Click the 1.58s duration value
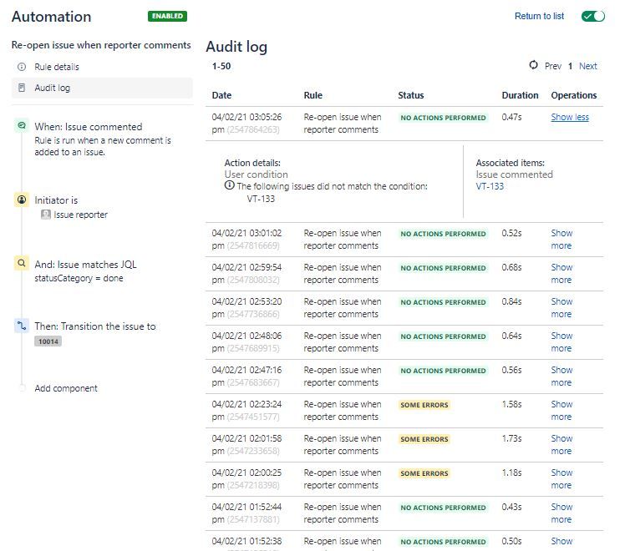The height and width of the screenshot is (551, 625). [511, 404]
